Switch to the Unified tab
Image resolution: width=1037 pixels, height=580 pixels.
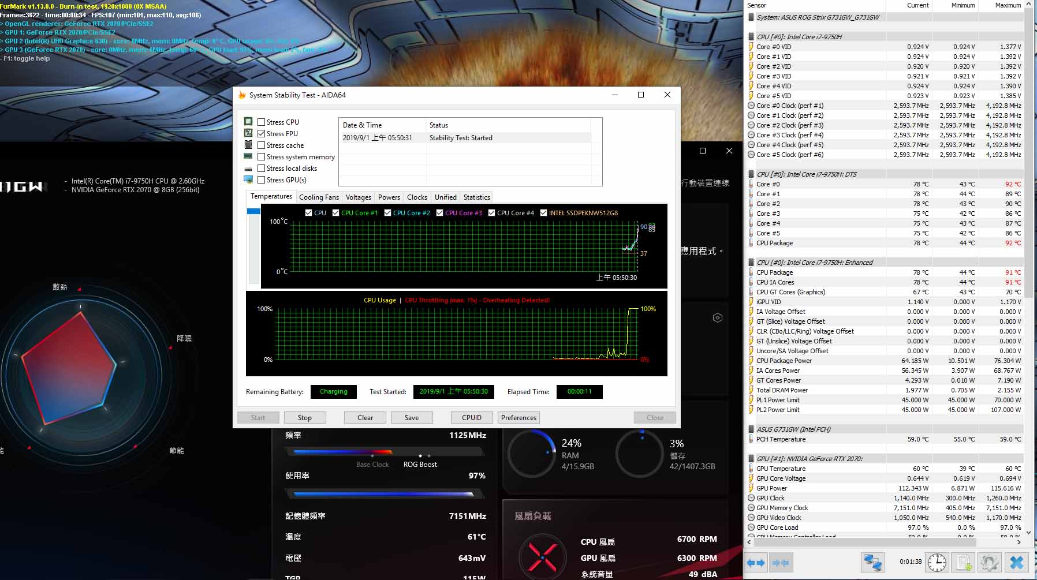pyautogui.click(x=445, y=197)
